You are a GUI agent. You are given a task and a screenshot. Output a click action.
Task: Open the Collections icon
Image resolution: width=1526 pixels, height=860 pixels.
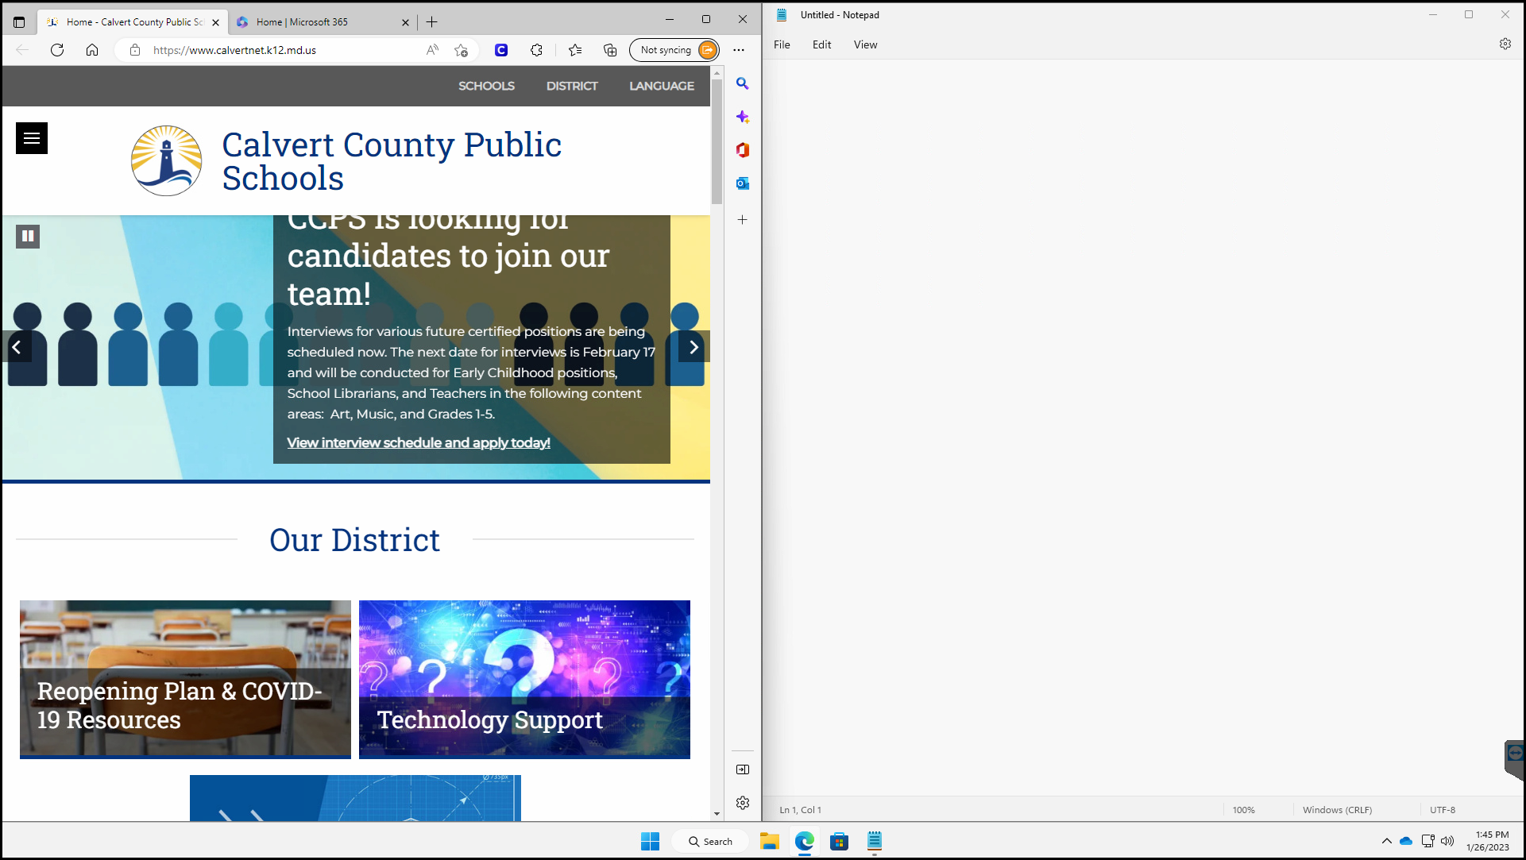click(610, 50)
